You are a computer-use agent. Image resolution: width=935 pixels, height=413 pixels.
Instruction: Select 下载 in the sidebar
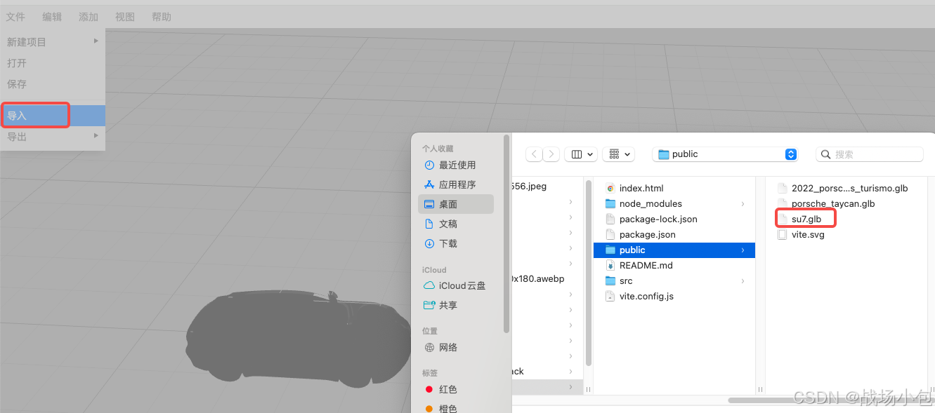pos(456,243)
